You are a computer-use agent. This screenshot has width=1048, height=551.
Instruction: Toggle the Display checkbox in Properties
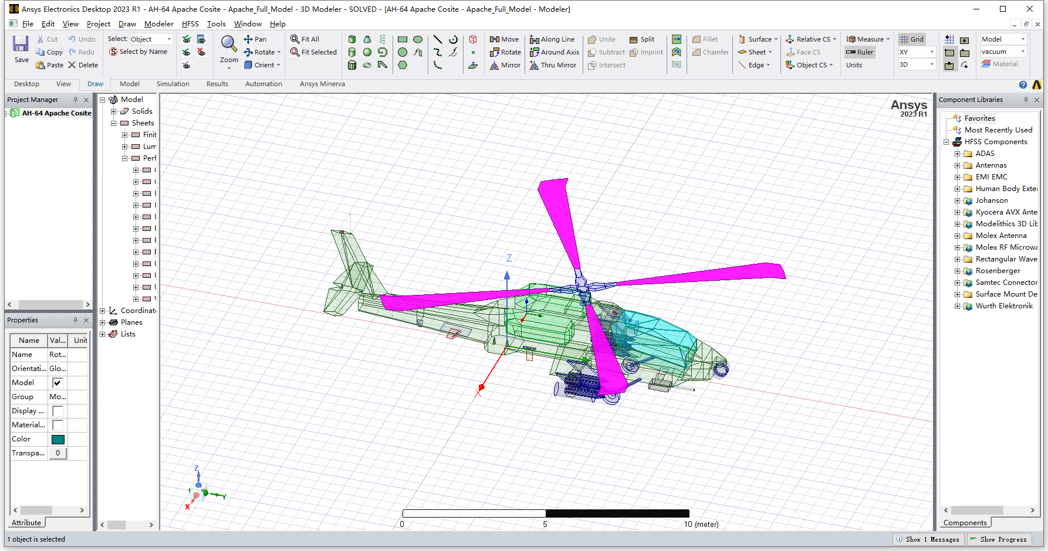tap(58, 411)
